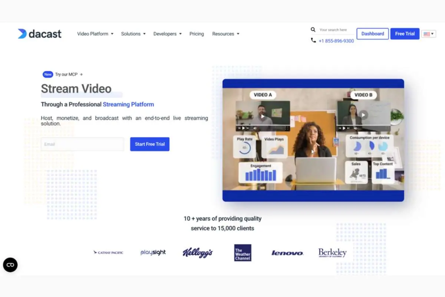
Task: Open the Dashboard button
Action: click(373, 34)
